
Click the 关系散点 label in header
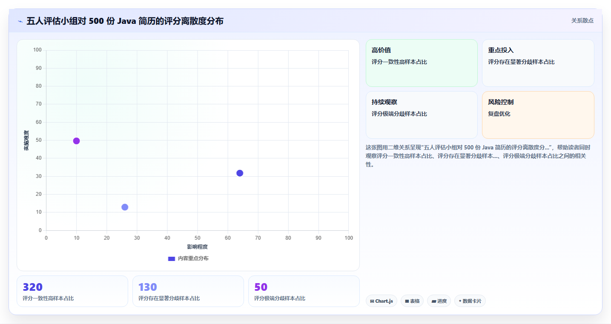click(x=582, y=20)
